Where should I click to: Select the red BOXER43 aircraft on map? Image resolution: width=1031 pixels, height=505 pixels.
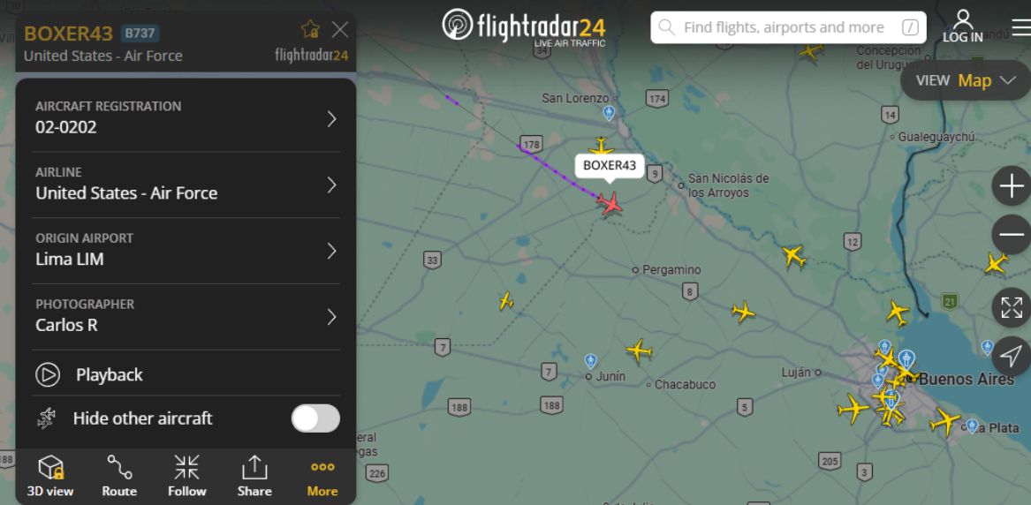tap(610, 202)
